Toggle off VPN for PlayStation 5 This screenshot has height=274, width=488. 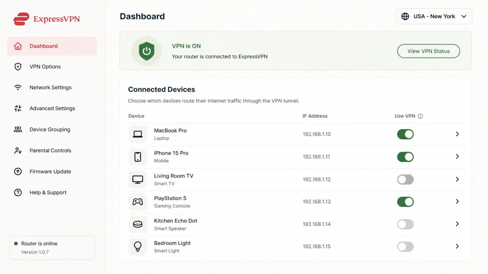tap(405, 202)
